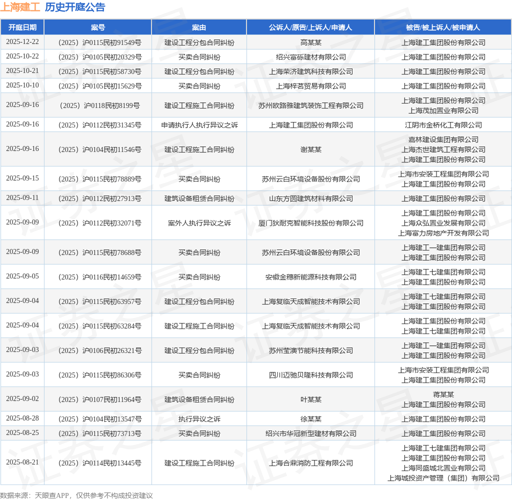The height and width of the screenshot is (500, 512).
Task: Click defendant '上海众弘置业发展有限公司'
Action: pyautogui.click(x=443, y=223)
